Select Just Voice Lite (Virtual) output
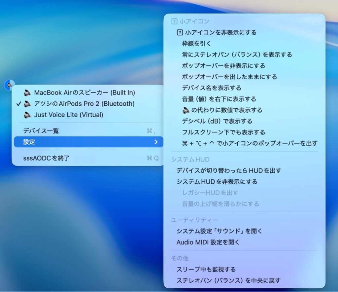Viewport: 338px width, 292px height. pyautogui.click(x=69, y=115)
